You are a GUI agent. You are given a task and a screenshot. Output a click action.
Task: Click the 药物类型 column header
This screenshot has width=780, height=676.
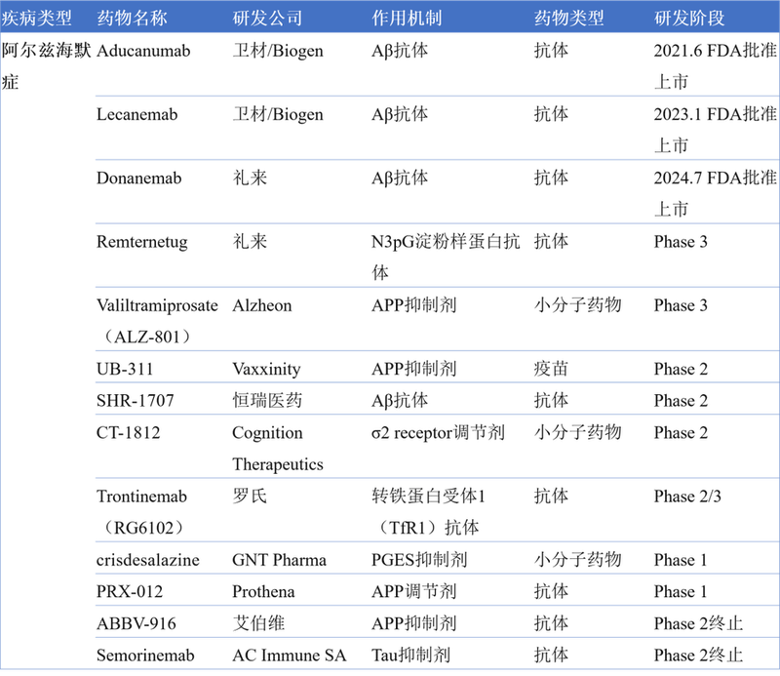click(x=569, y=18)
